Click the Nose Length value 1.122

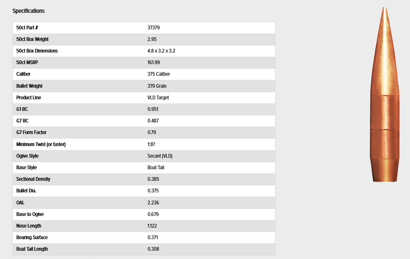(x=152, y=226)
